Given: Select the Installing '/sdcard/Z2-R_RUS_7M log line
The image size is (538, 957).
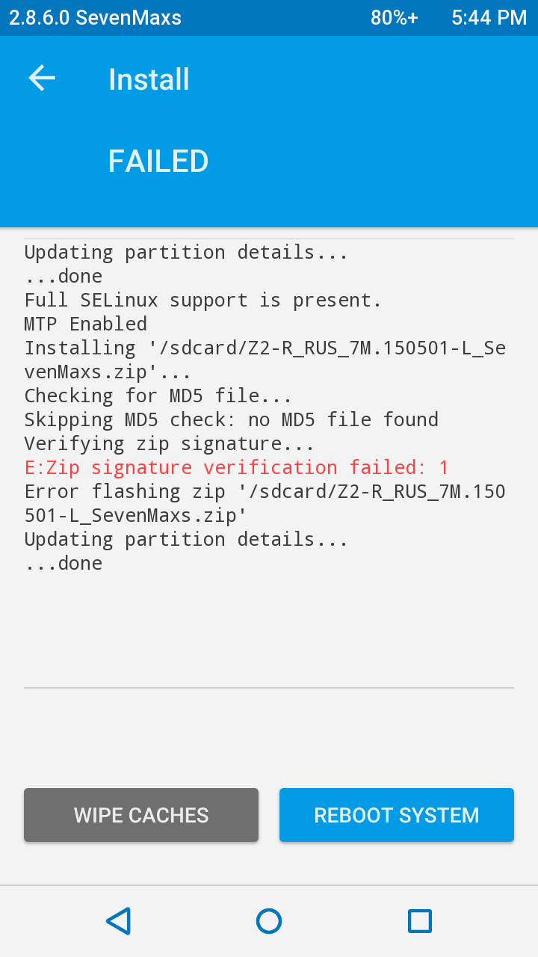Looking at the screenshot, I should 265,360.
